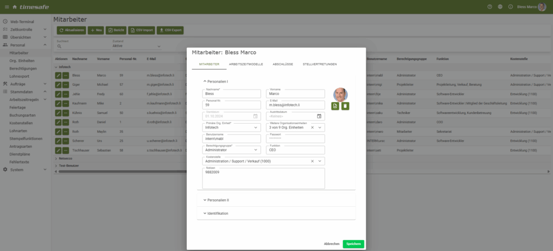Open language selection via the globe icon
The width and height of the screenshot is (553, 251).
(500, 6)
